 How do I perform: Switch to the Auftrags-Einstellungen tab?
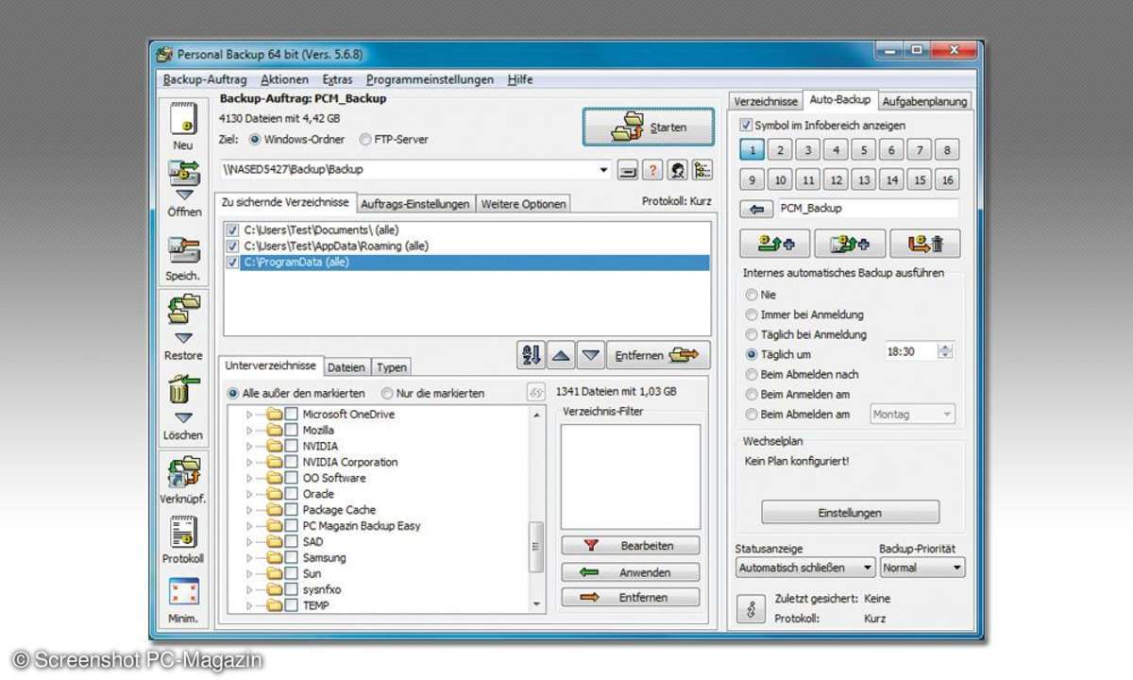tap(415, 204)
